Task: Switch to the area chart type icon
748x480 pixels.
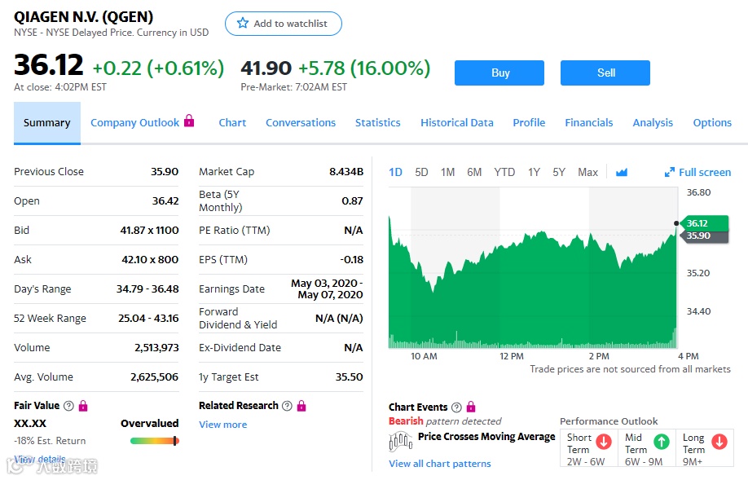Action: (x=621, y=172)
